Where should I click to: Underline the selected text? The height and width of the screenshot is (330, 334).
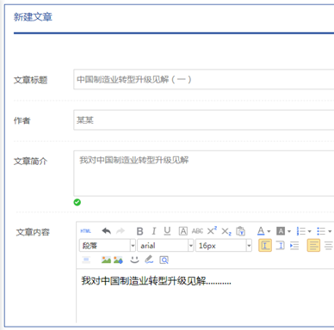tap(167, 231)
